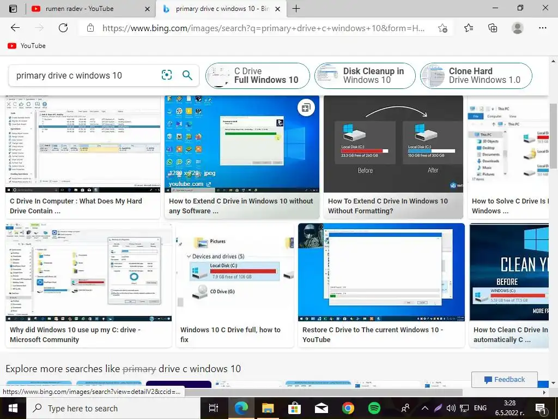
Task: Open File Explorer from taskbar
Action: pos(268,408)
